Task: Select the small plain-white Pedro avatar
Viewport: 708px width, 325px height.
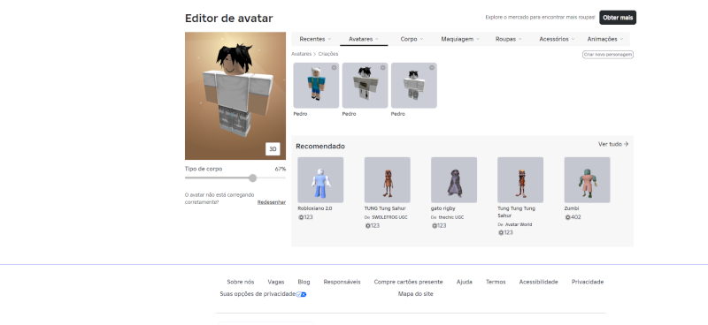Action: [413, 85]
